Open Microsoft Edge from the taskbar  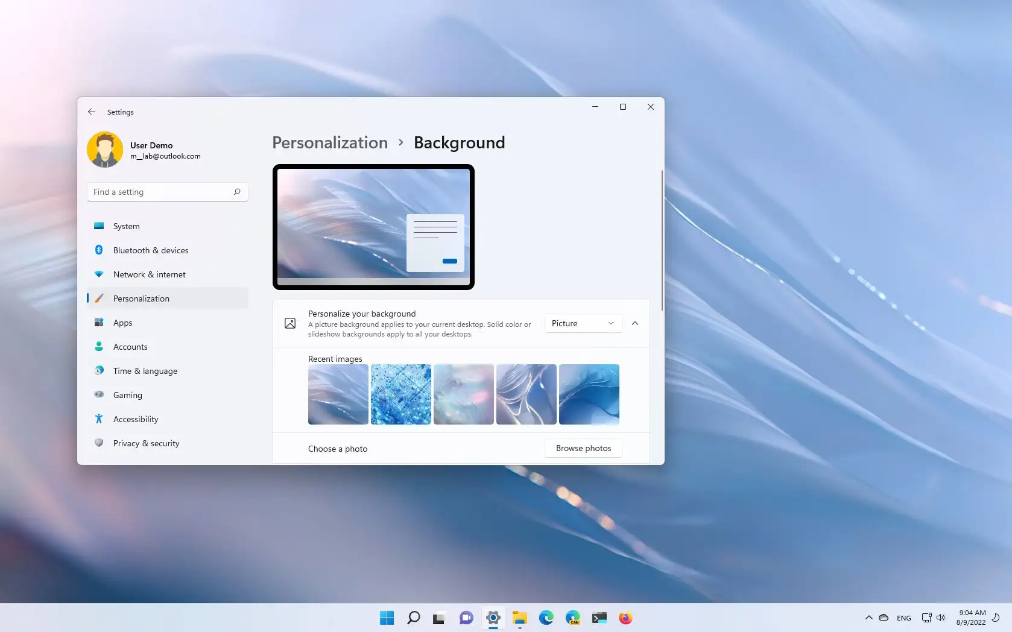tap(546, 618)
